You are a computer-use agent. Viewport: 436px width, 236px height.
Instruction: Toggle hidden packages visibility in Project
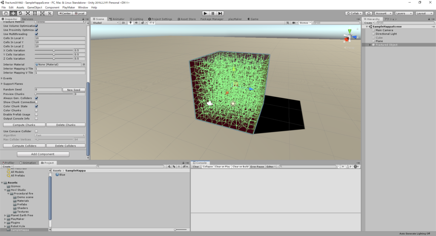click(x=186, y=167)
